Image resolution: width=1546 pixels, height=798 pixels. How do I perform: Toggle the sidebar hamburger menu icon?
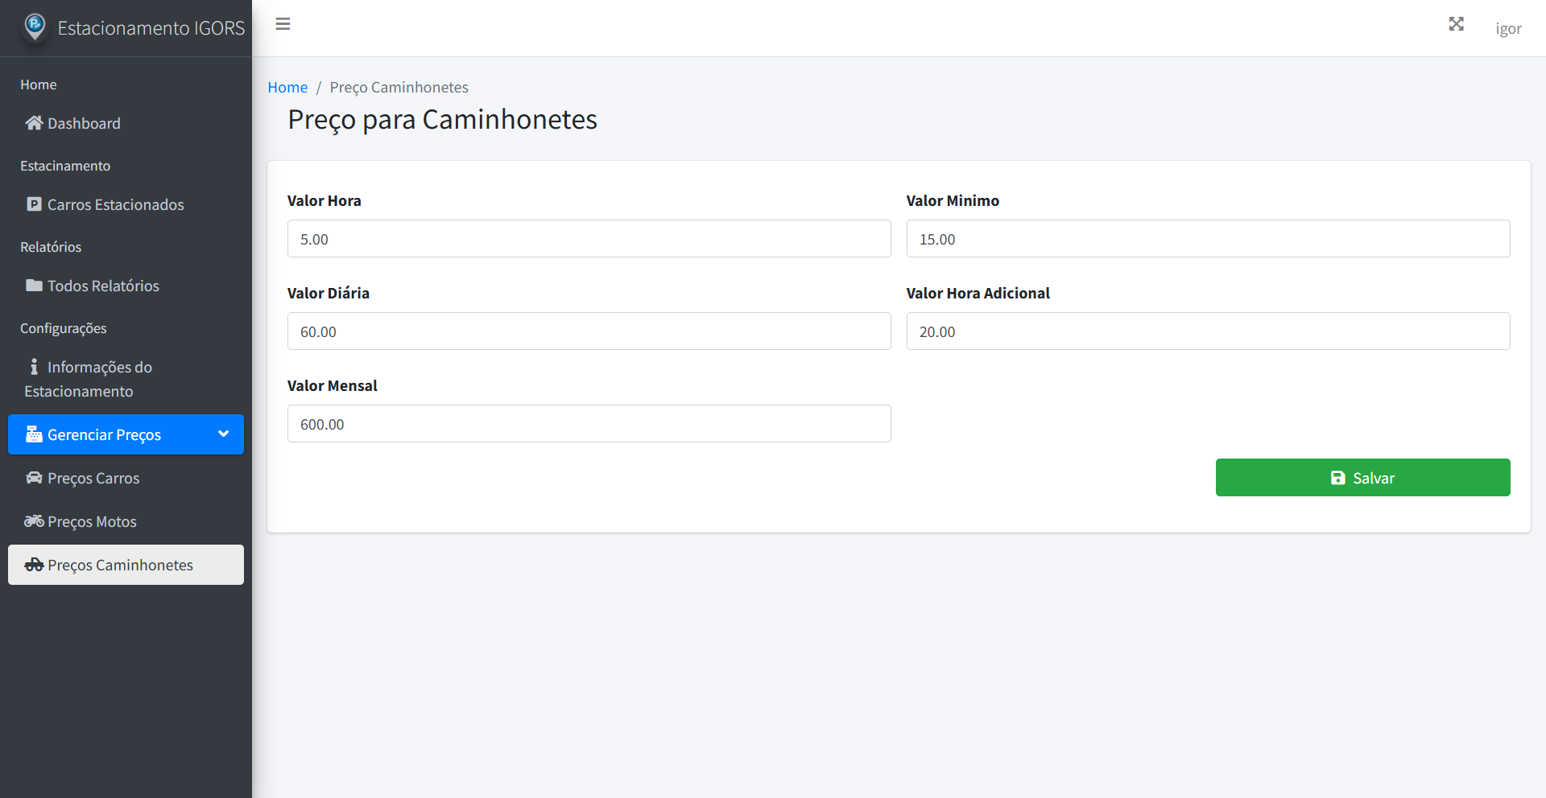[x=283, y=24]
